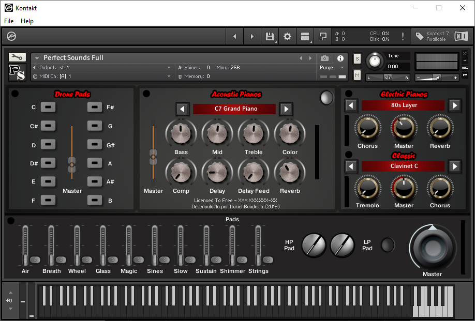Open the 80s Layer preset selector
The width and height of the screenshot is (475, 321).
403,105
